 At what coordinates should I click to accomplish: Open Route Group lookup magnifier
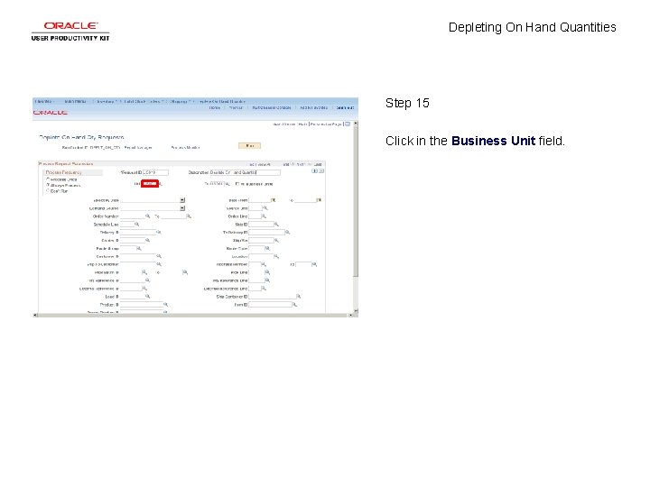pyautogui.click(x=139, y=249)
